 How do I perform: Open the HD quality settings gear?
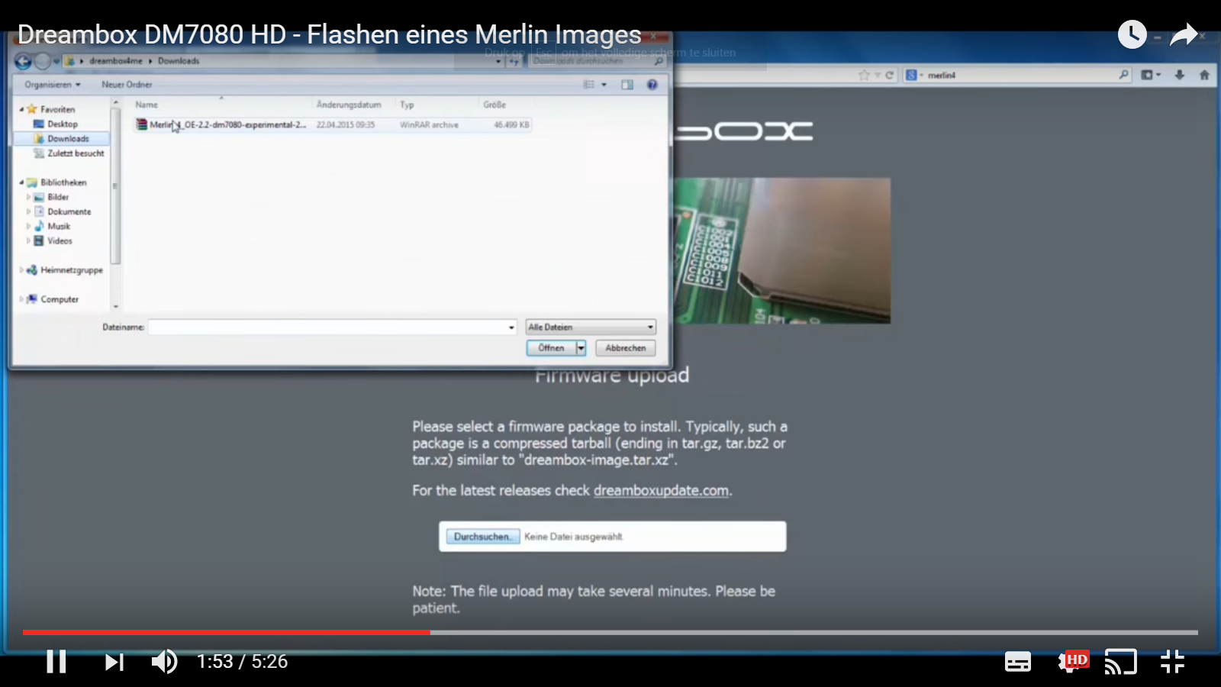coord(1073,661)
